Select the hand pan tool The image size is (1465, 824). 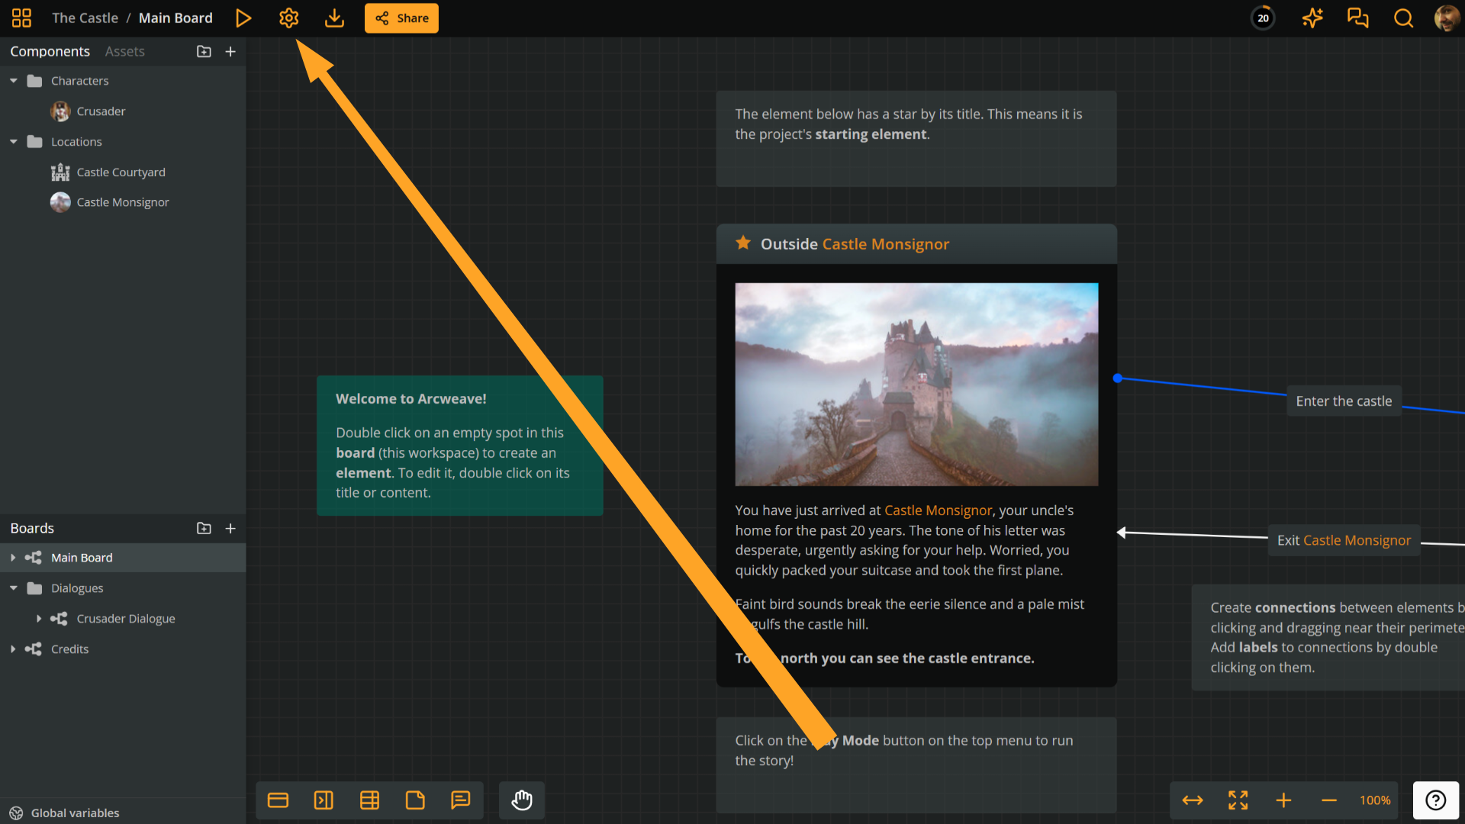[521, 800]
